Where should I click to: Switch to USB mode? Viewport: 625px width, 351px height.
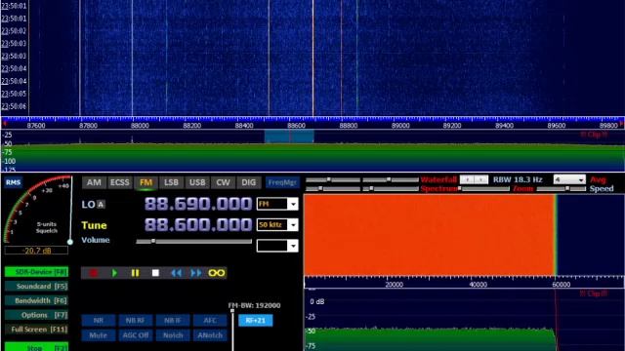[197, 182]
